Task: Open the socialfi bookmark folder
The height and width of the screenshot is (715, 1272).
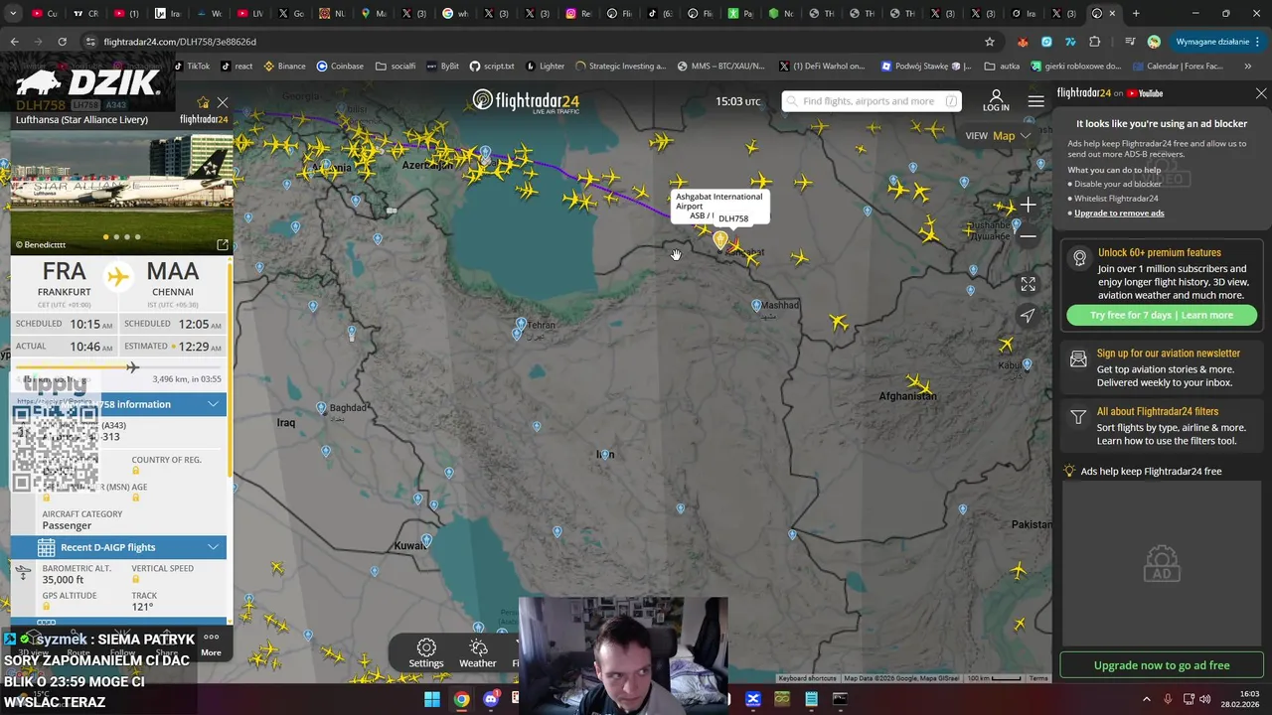Action: coord(396,67)
